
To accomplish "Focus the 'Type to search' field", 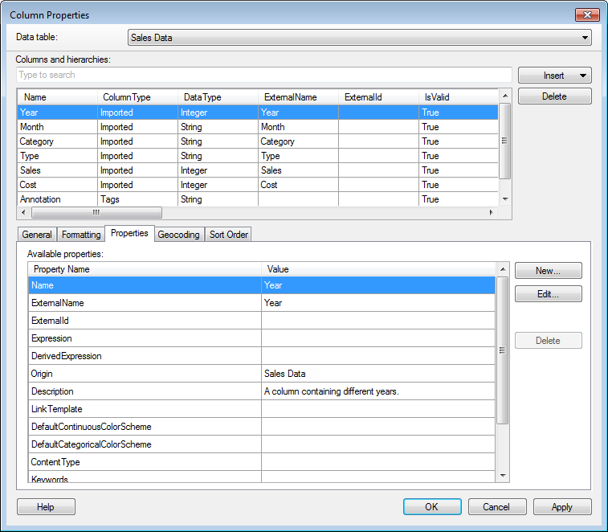I will click(x=263, y=75).
